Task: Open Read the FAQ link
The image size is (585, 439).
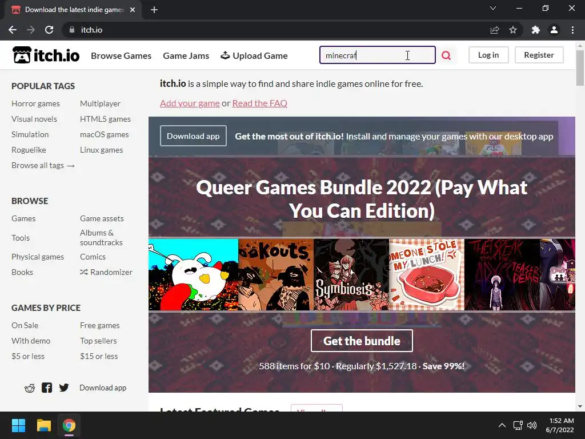Action: [260, 103]
